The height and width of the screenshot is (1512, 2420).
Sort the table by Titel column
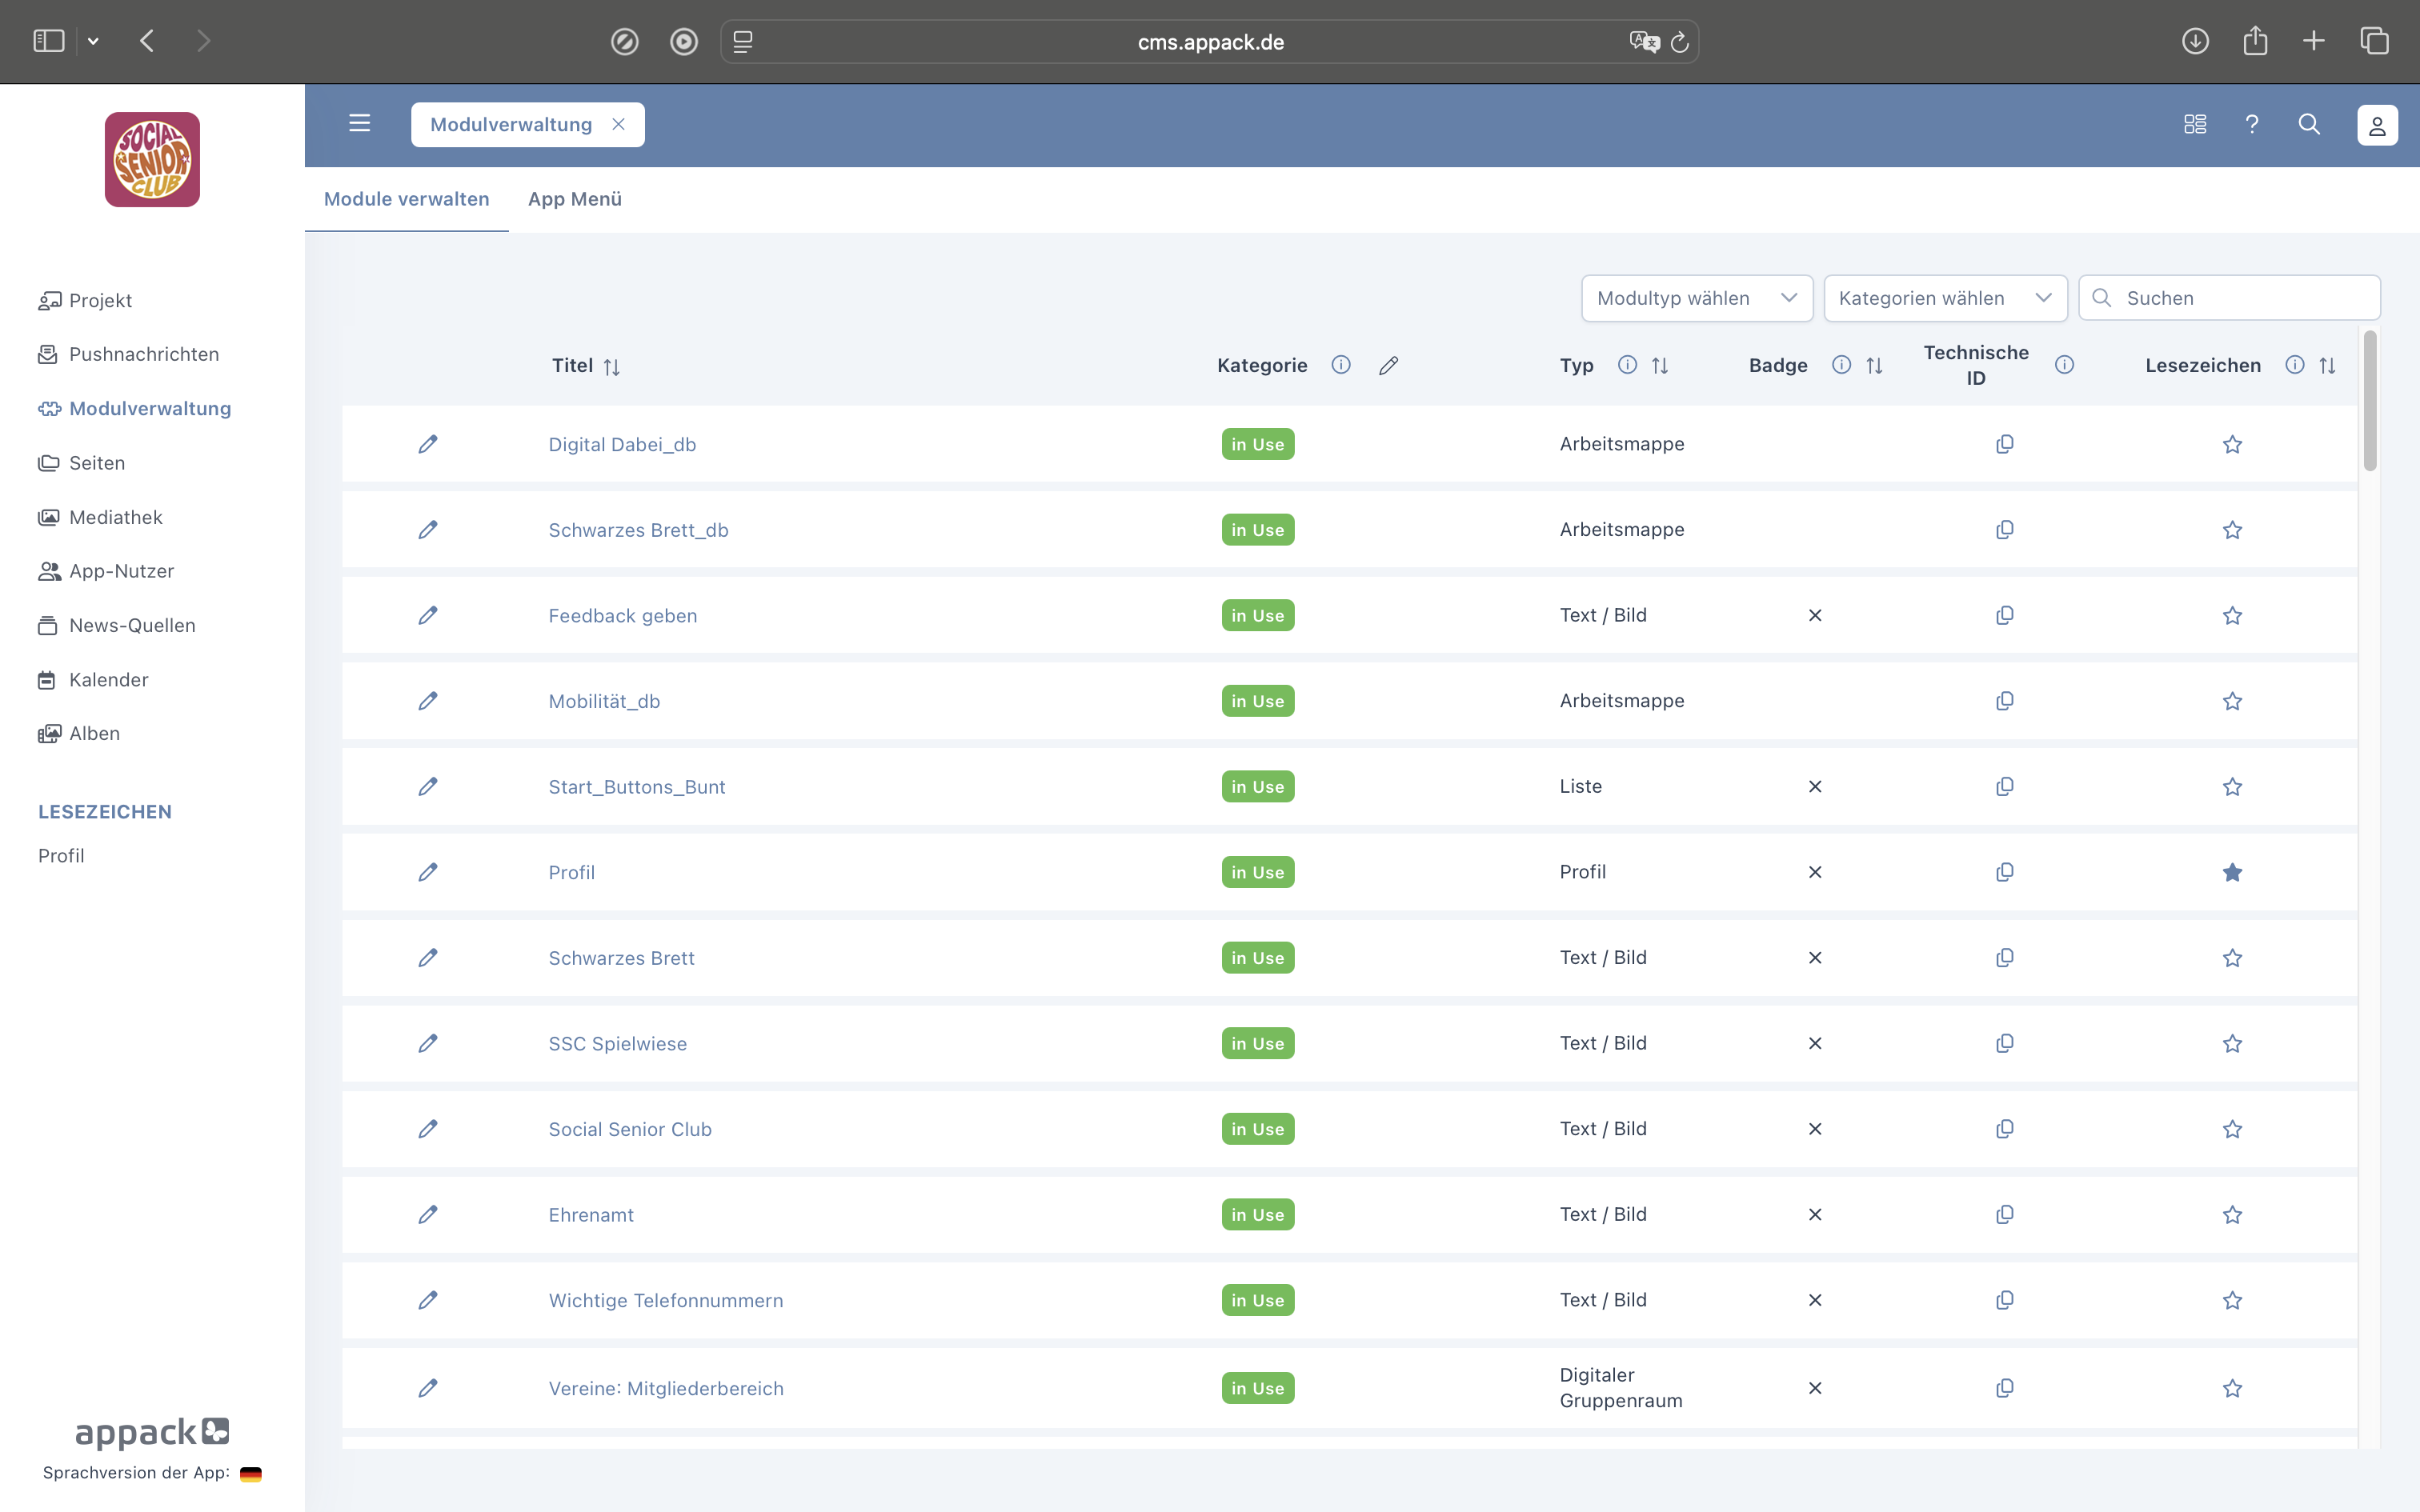click(x=611, y=367)
